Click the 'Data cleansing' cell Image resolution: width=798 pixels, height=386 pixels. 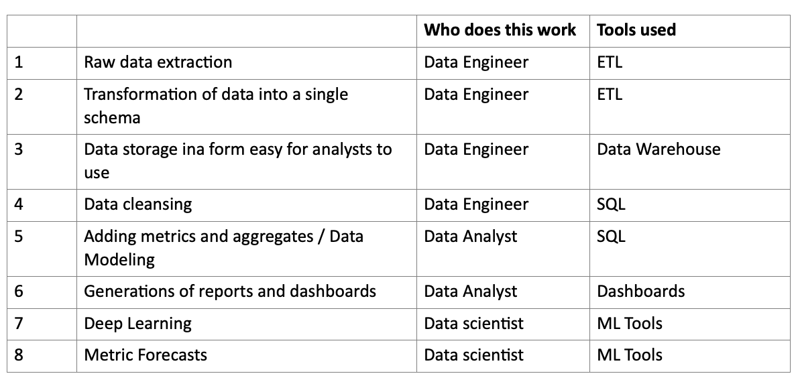coord(246,205)
